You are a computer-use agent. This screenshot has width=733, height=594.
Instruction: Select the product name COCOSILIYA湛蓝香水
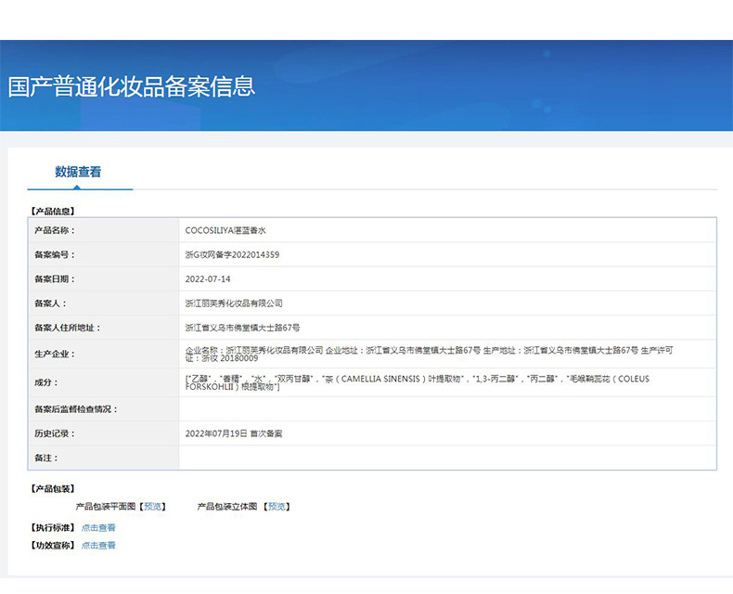(x=225, y=230)
